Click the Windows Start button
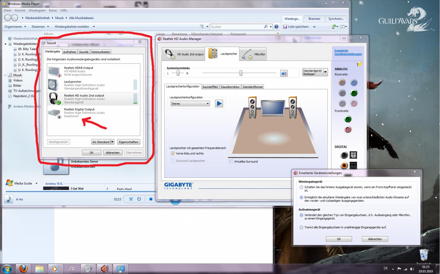Image resolution: width=440 pixels, height=274 pixels. 7,269
